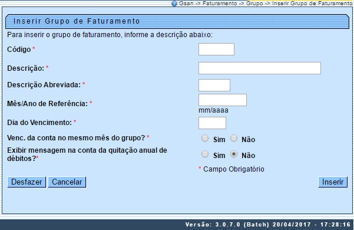
Task: Click the 'Descrição Abreviada:' label
Action: point(44,85)
